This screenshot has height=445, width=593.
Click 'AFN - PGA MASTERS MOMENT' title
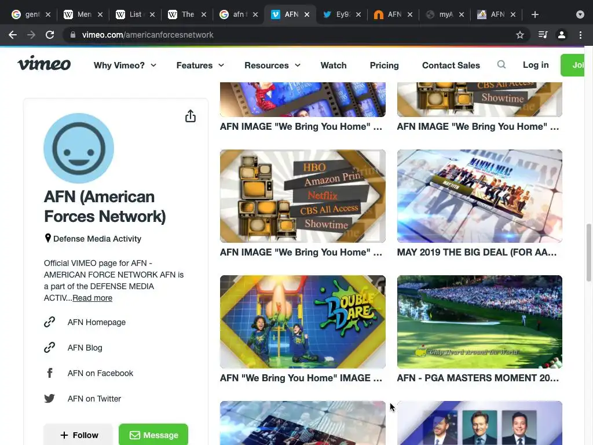(478, 378)
